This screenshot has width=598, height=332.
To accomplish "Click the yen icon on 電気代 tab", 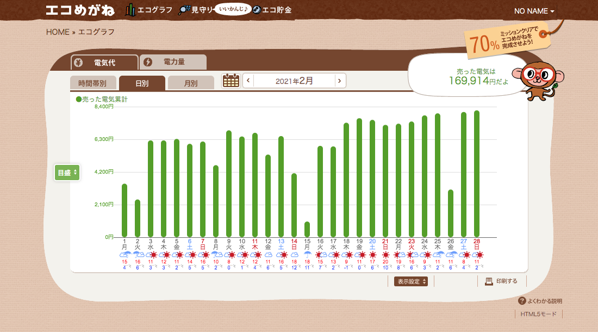I will coord(79,63).
